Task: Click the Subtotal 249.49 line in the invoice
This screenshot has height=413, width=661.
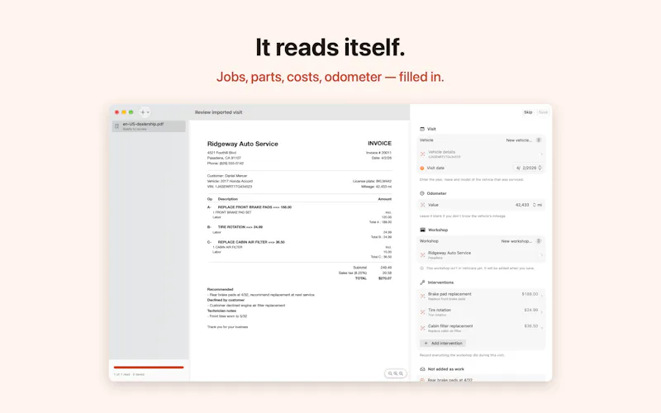Action: (x=373, y=267)
